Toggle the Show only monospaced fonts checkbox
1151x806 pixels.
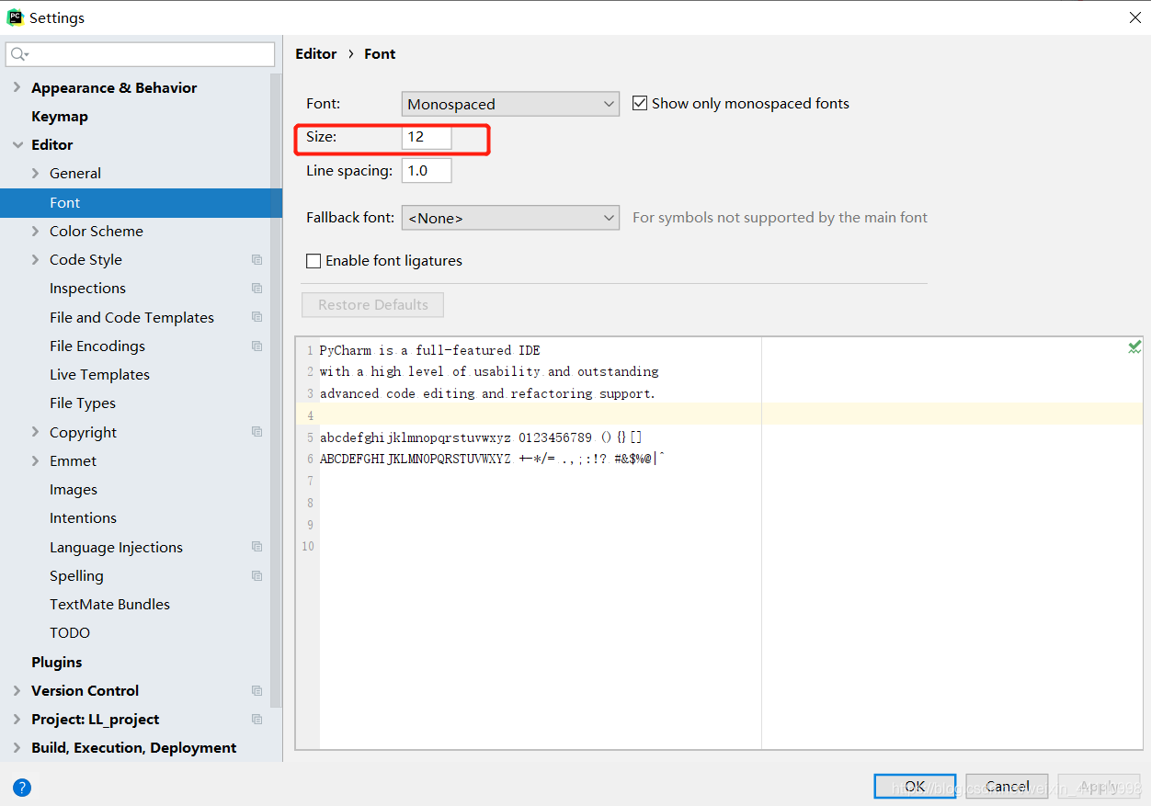[640, 104]
